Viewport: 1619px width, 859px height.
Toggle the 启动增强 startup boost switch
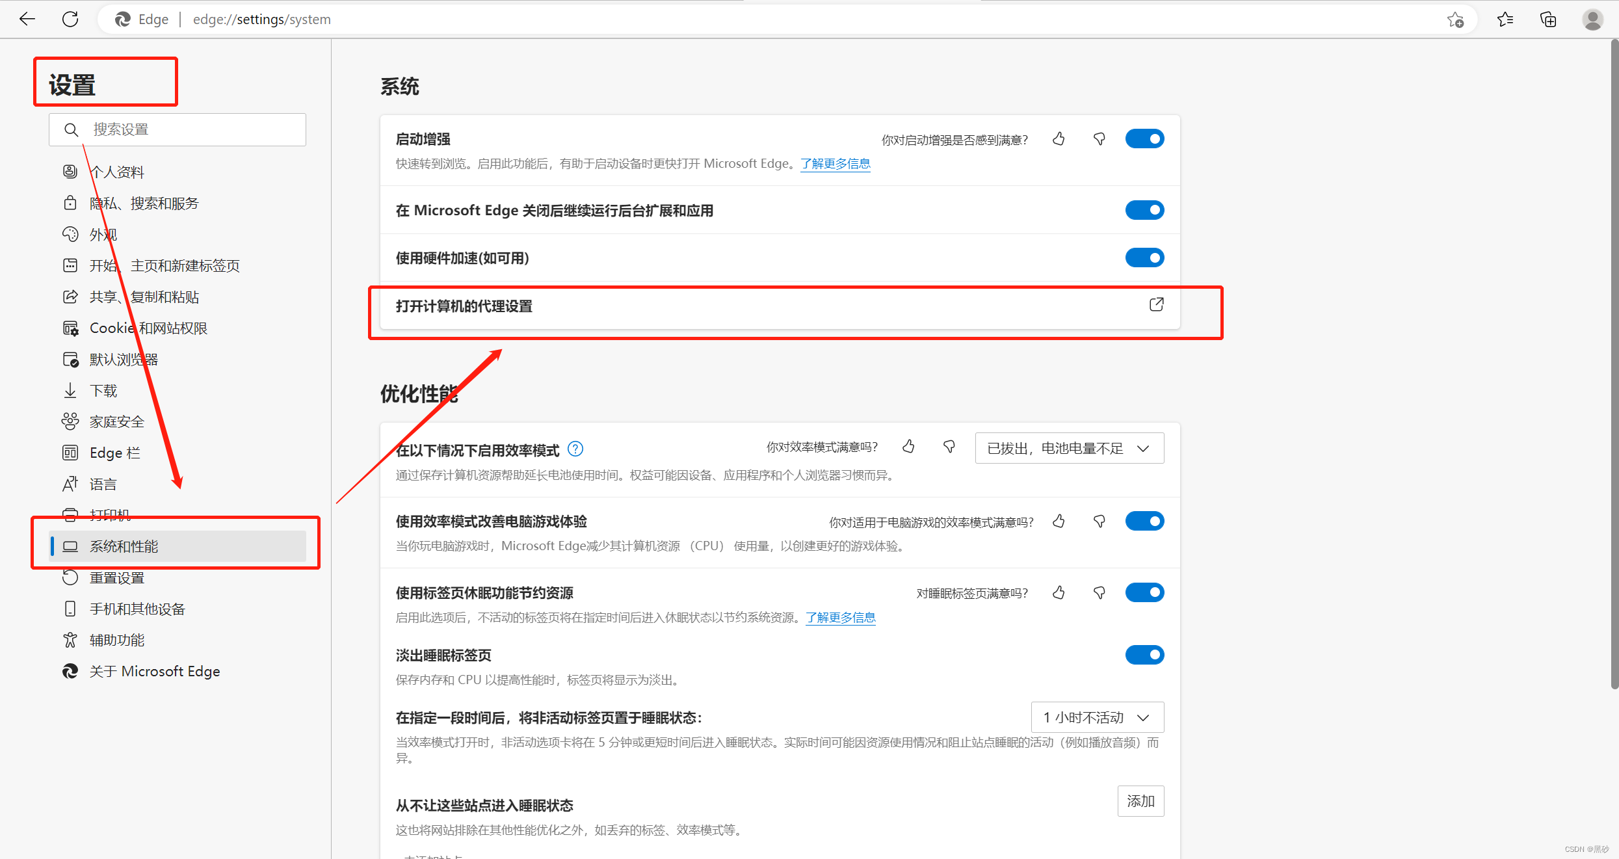[x=1144, y=139]
